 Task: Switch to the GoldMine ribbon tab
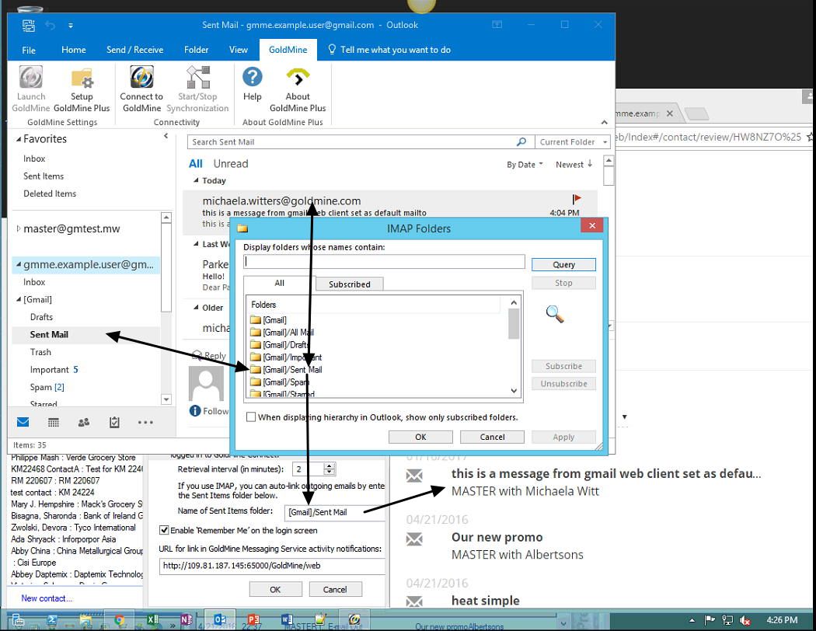[288, 49]
